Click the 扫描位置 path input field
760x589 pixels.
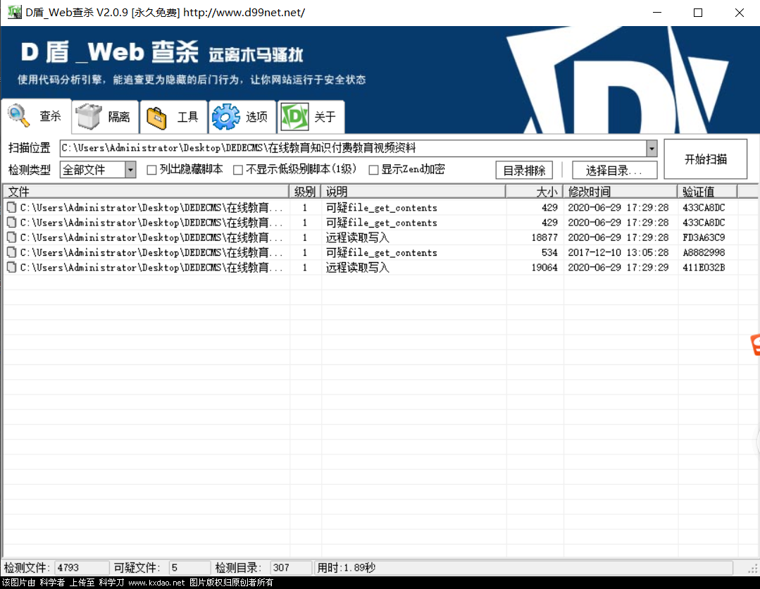(x=353, y=149)
